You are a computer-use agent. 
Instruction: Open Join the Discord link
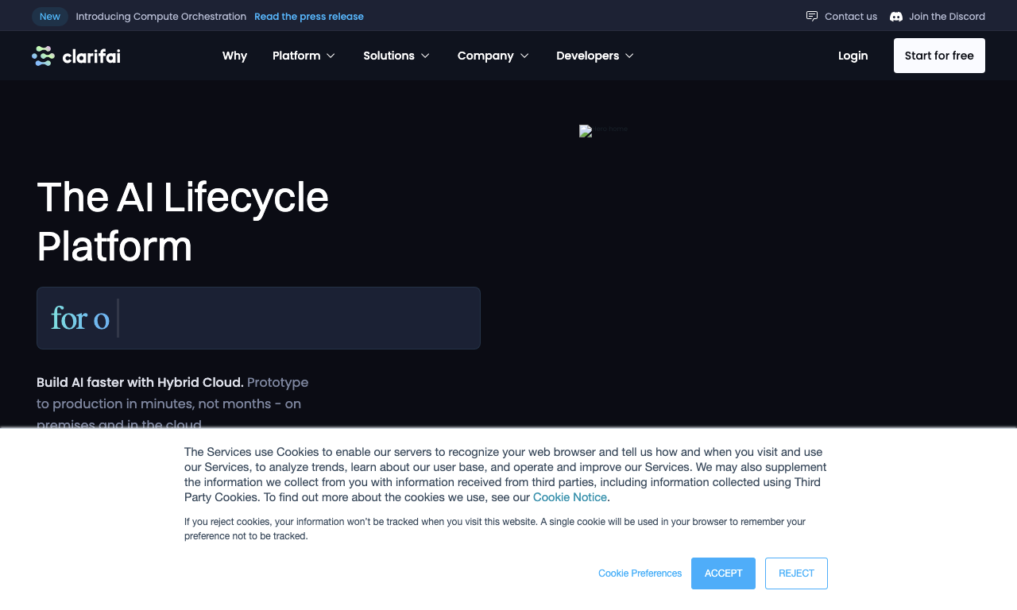tap(947, 17)
